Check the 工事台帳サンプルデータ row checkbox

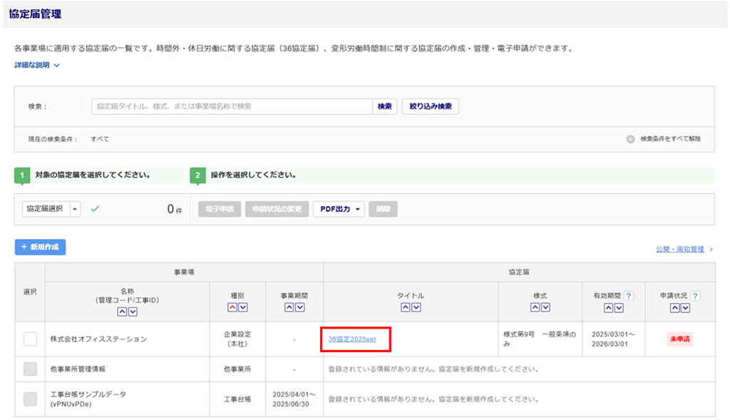coord(30,399)
